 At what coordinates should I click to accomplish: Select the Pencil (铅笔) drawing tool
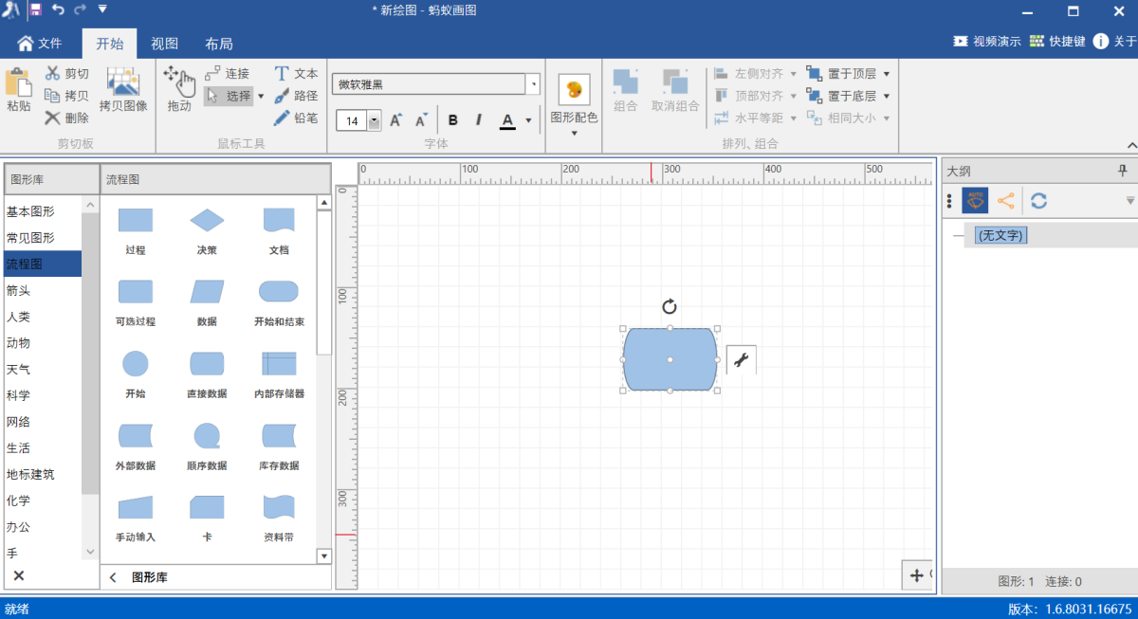tap(295, 118)
